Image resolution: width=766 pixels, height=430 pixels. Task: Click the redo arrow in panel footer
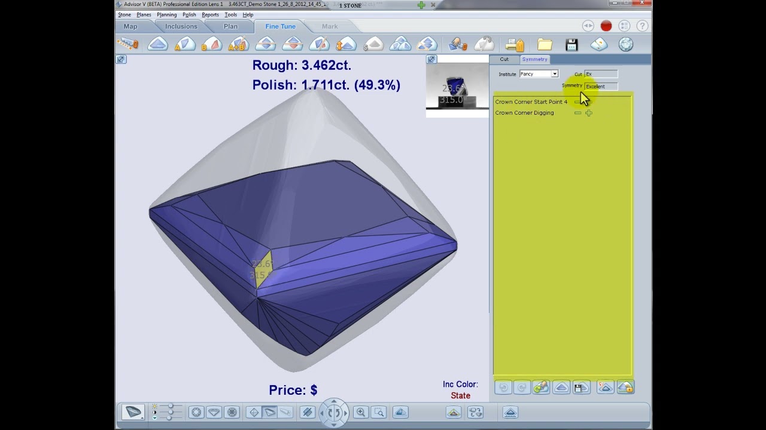[521, 388]
